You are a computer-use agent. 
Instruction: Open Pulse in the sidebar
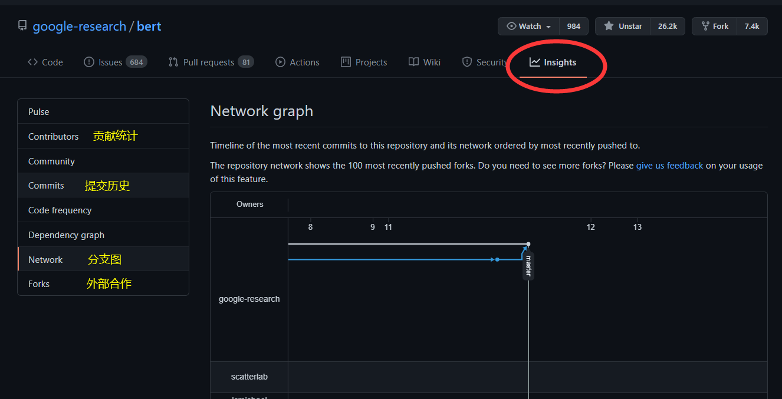point(103,111)
